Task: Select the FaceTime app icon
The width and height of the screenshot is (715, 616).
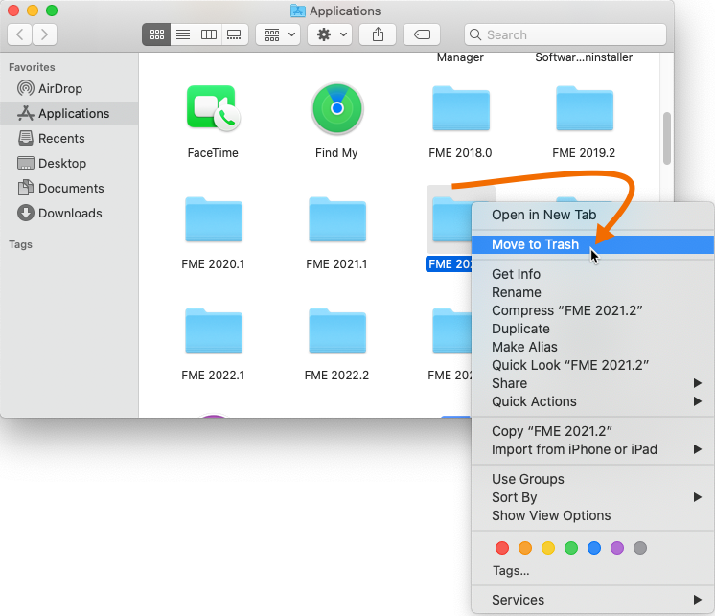Action: coord(213,108)
